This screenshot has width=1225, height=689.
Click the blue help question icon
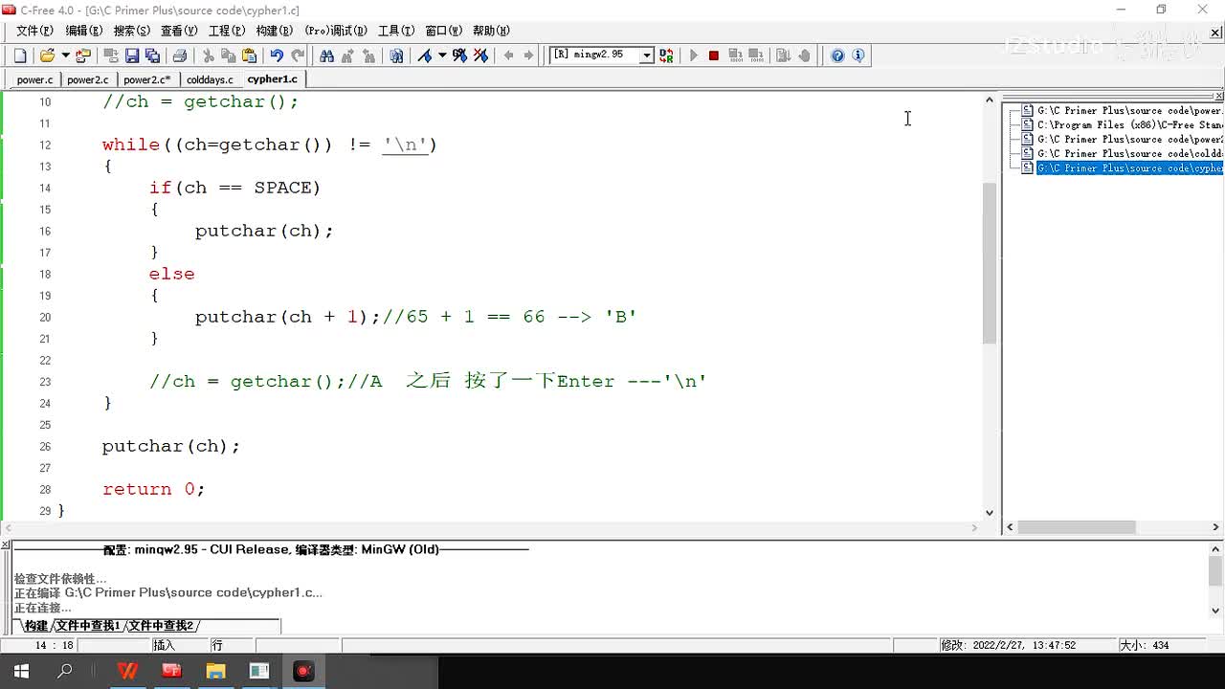point(837,56)
